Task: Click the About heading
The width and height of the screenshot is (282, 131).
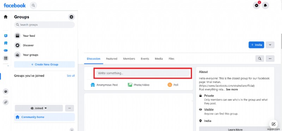Action: click(x=203, y=72)
